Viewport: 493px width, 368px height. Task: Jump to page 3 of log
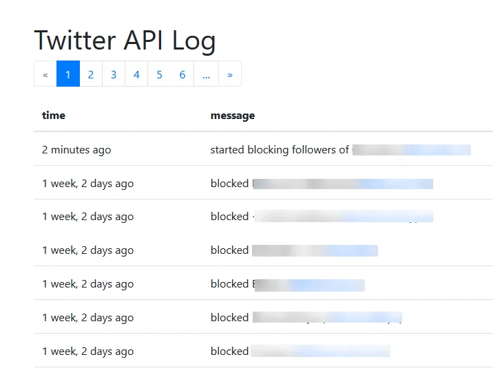coord(114,74)
